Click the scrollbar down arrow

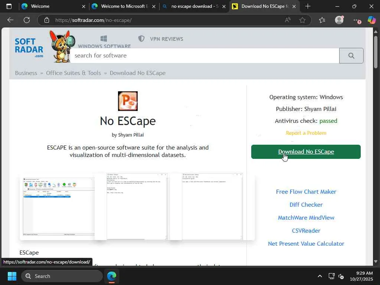click(376, 261)
